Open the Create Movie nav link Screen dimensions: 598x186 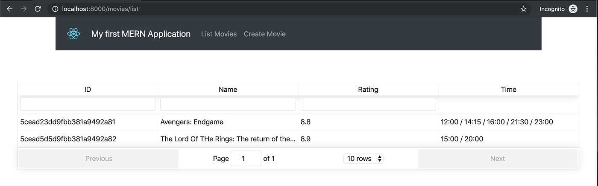click(x=265, y=34)
